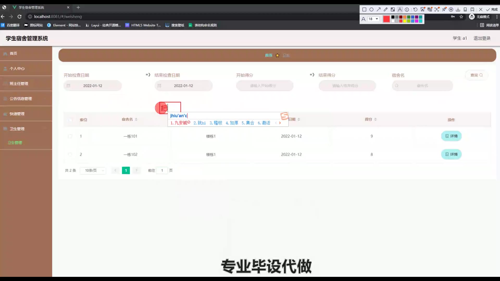
Task: Select the arrow annotation tool
Action: coord(378,10)
